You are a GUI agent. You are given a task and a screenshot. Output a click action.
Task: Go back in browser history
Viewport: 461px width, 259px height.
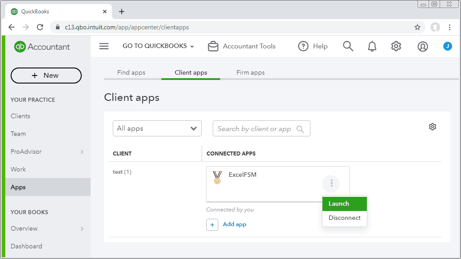point(12,28)
